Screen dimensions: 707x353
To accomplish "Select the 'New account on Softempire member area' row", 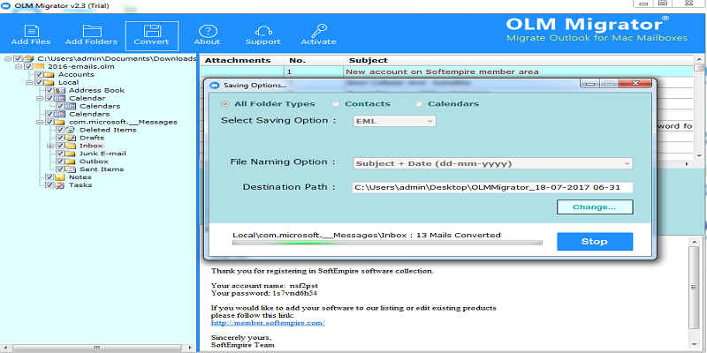I will (446, 71).
